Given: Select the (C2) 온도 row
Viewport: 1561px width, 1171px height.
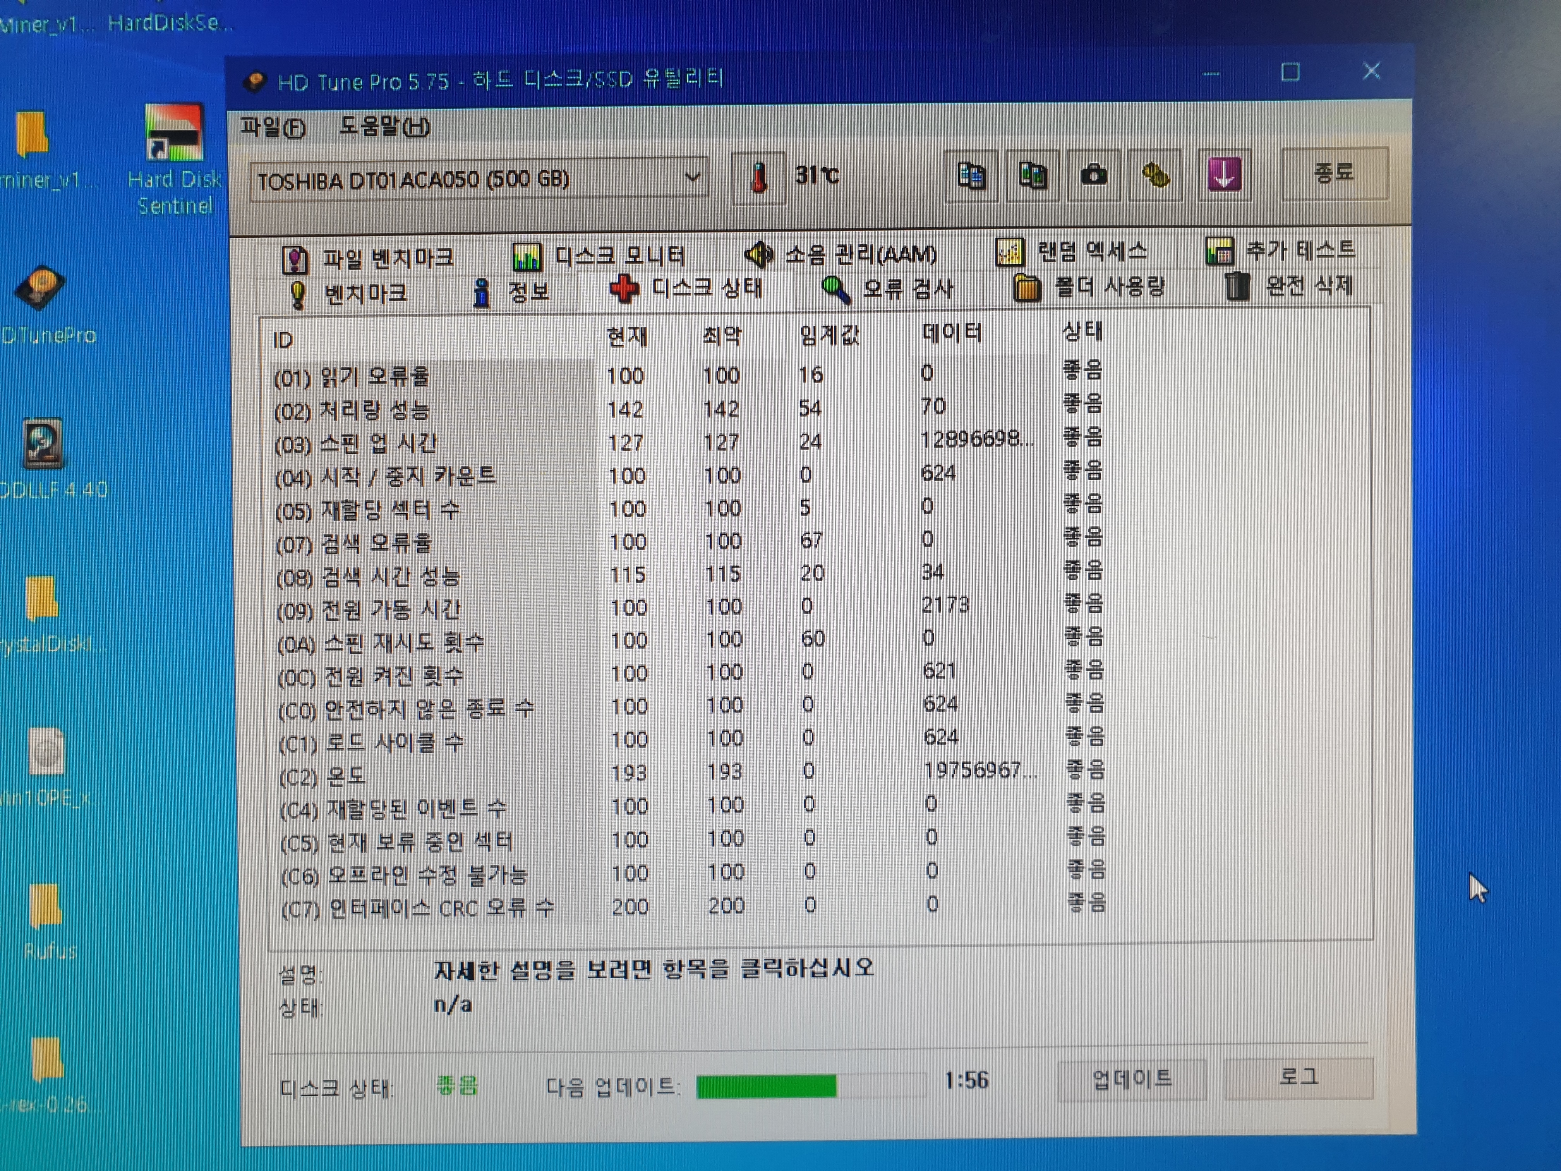Looking at the screenshot, I should tap(691, 773).
